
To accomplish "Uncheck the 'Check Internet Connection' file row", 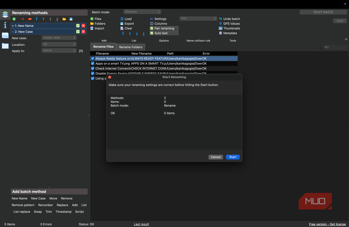I will [92, 68].
